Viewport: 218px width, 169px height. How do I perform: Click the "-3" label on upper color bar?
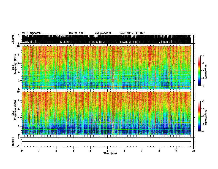tap(203, 56)
